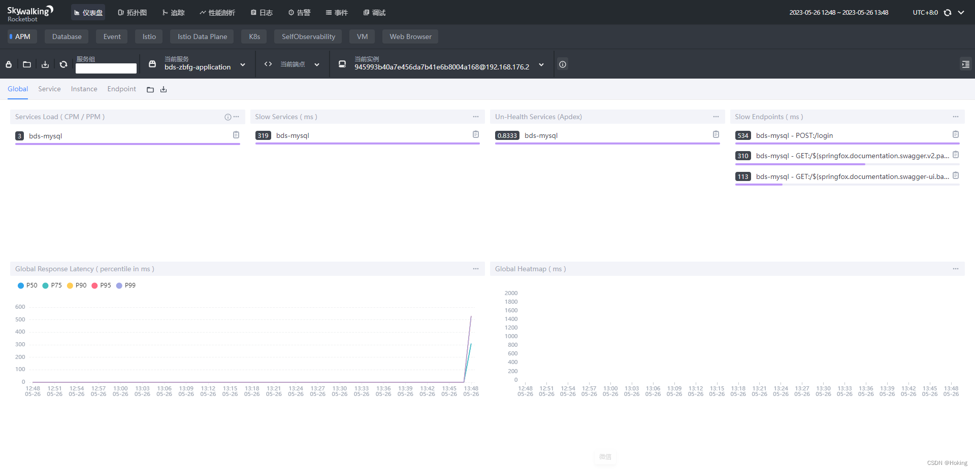Copy the swagger-ui endpoint name

tap(956, 175)
